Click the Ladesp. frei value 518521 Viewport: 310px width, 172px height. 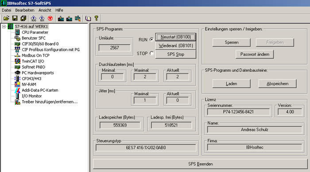[x=171, y=125]
